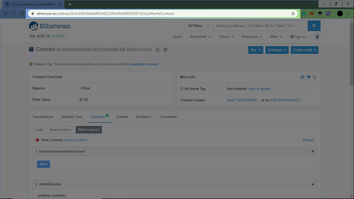
Task: Click Connect to Web3 link
Action: coord(75,140)
